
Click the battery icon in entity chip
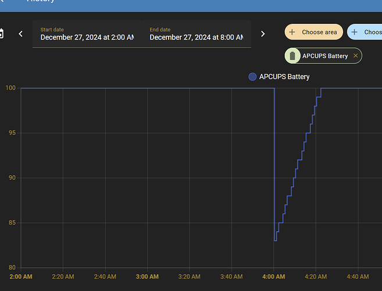coord(293,56)
